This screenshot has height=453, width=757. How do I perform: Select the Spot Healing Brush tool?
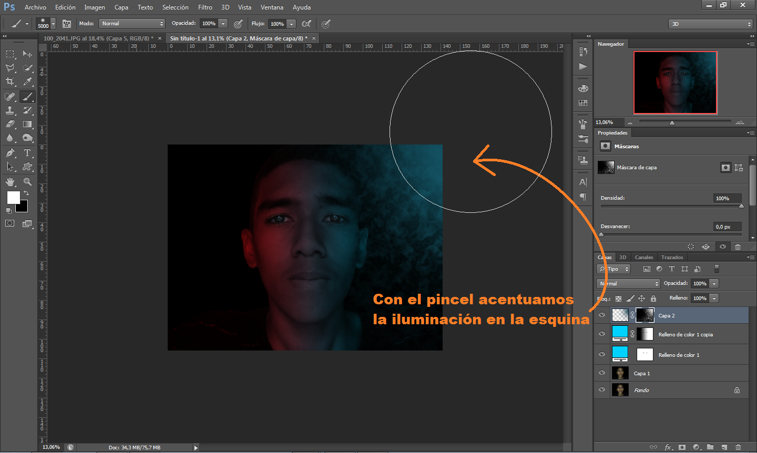10,97
